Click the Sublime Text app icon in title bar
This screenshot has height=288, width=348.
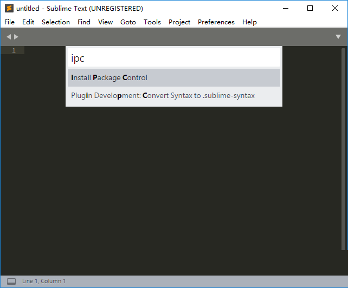9,8
